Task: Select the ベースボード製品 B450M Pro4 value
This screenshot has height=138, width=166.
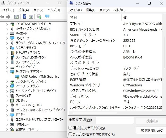Action: (133, 57)
